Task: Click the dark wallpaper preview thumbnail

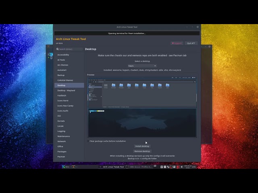Action: pos(142,123)
